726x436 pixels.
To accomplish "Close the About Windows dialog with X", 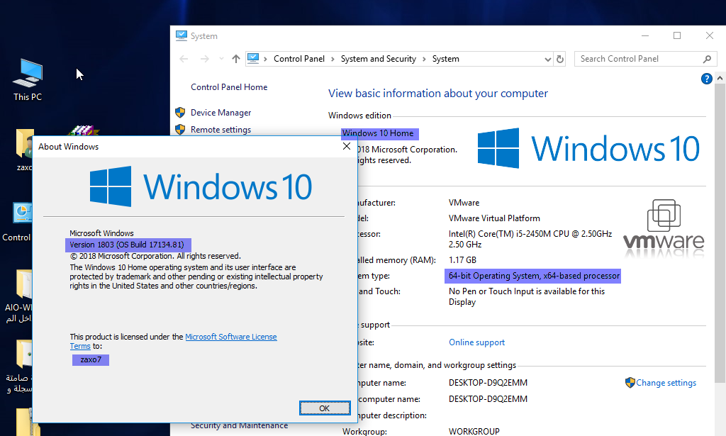I will 347,146.
